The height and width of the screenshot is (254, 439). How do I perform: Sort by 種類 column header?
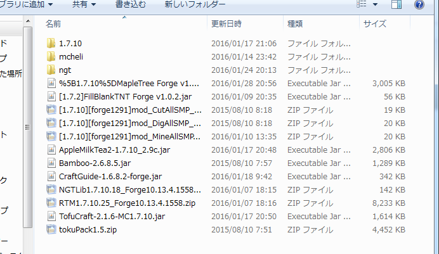click(x=295, y=23)
